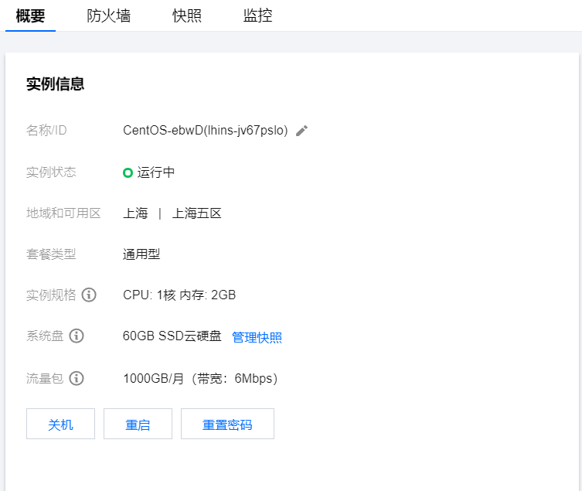Click the CPU: 1核 内存: 2GB value
Screen dimensions: 582x491
(x=179, y=295)
